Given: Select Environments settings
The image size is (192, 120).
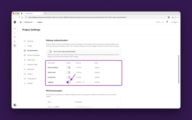Looking at the screenshot, I should [x=31, y=50].
